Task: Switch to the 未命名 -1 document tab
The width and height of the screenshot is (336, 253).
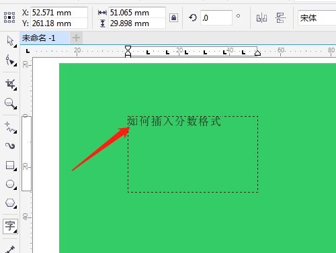Action: 44,38
